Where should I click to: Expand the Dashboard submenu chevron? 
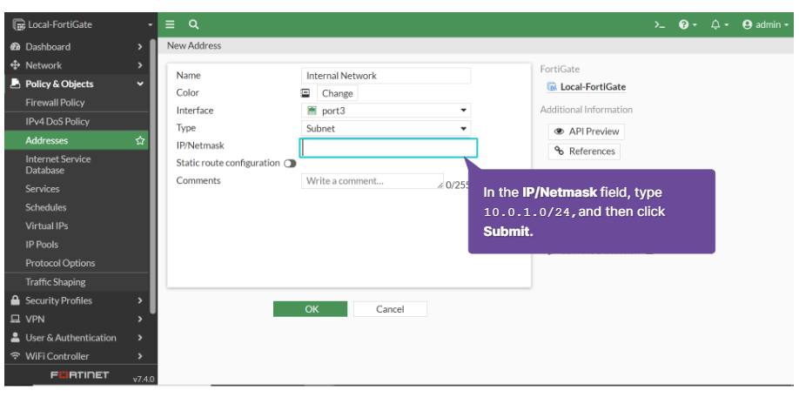pos(139,47)
